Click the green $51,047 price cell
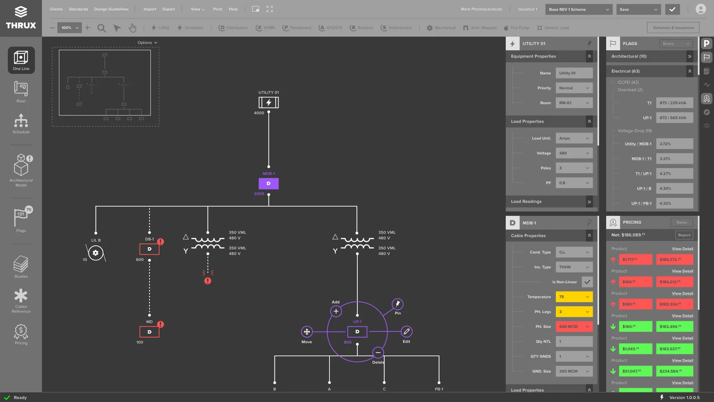714x402 pixels. point(635,371)
